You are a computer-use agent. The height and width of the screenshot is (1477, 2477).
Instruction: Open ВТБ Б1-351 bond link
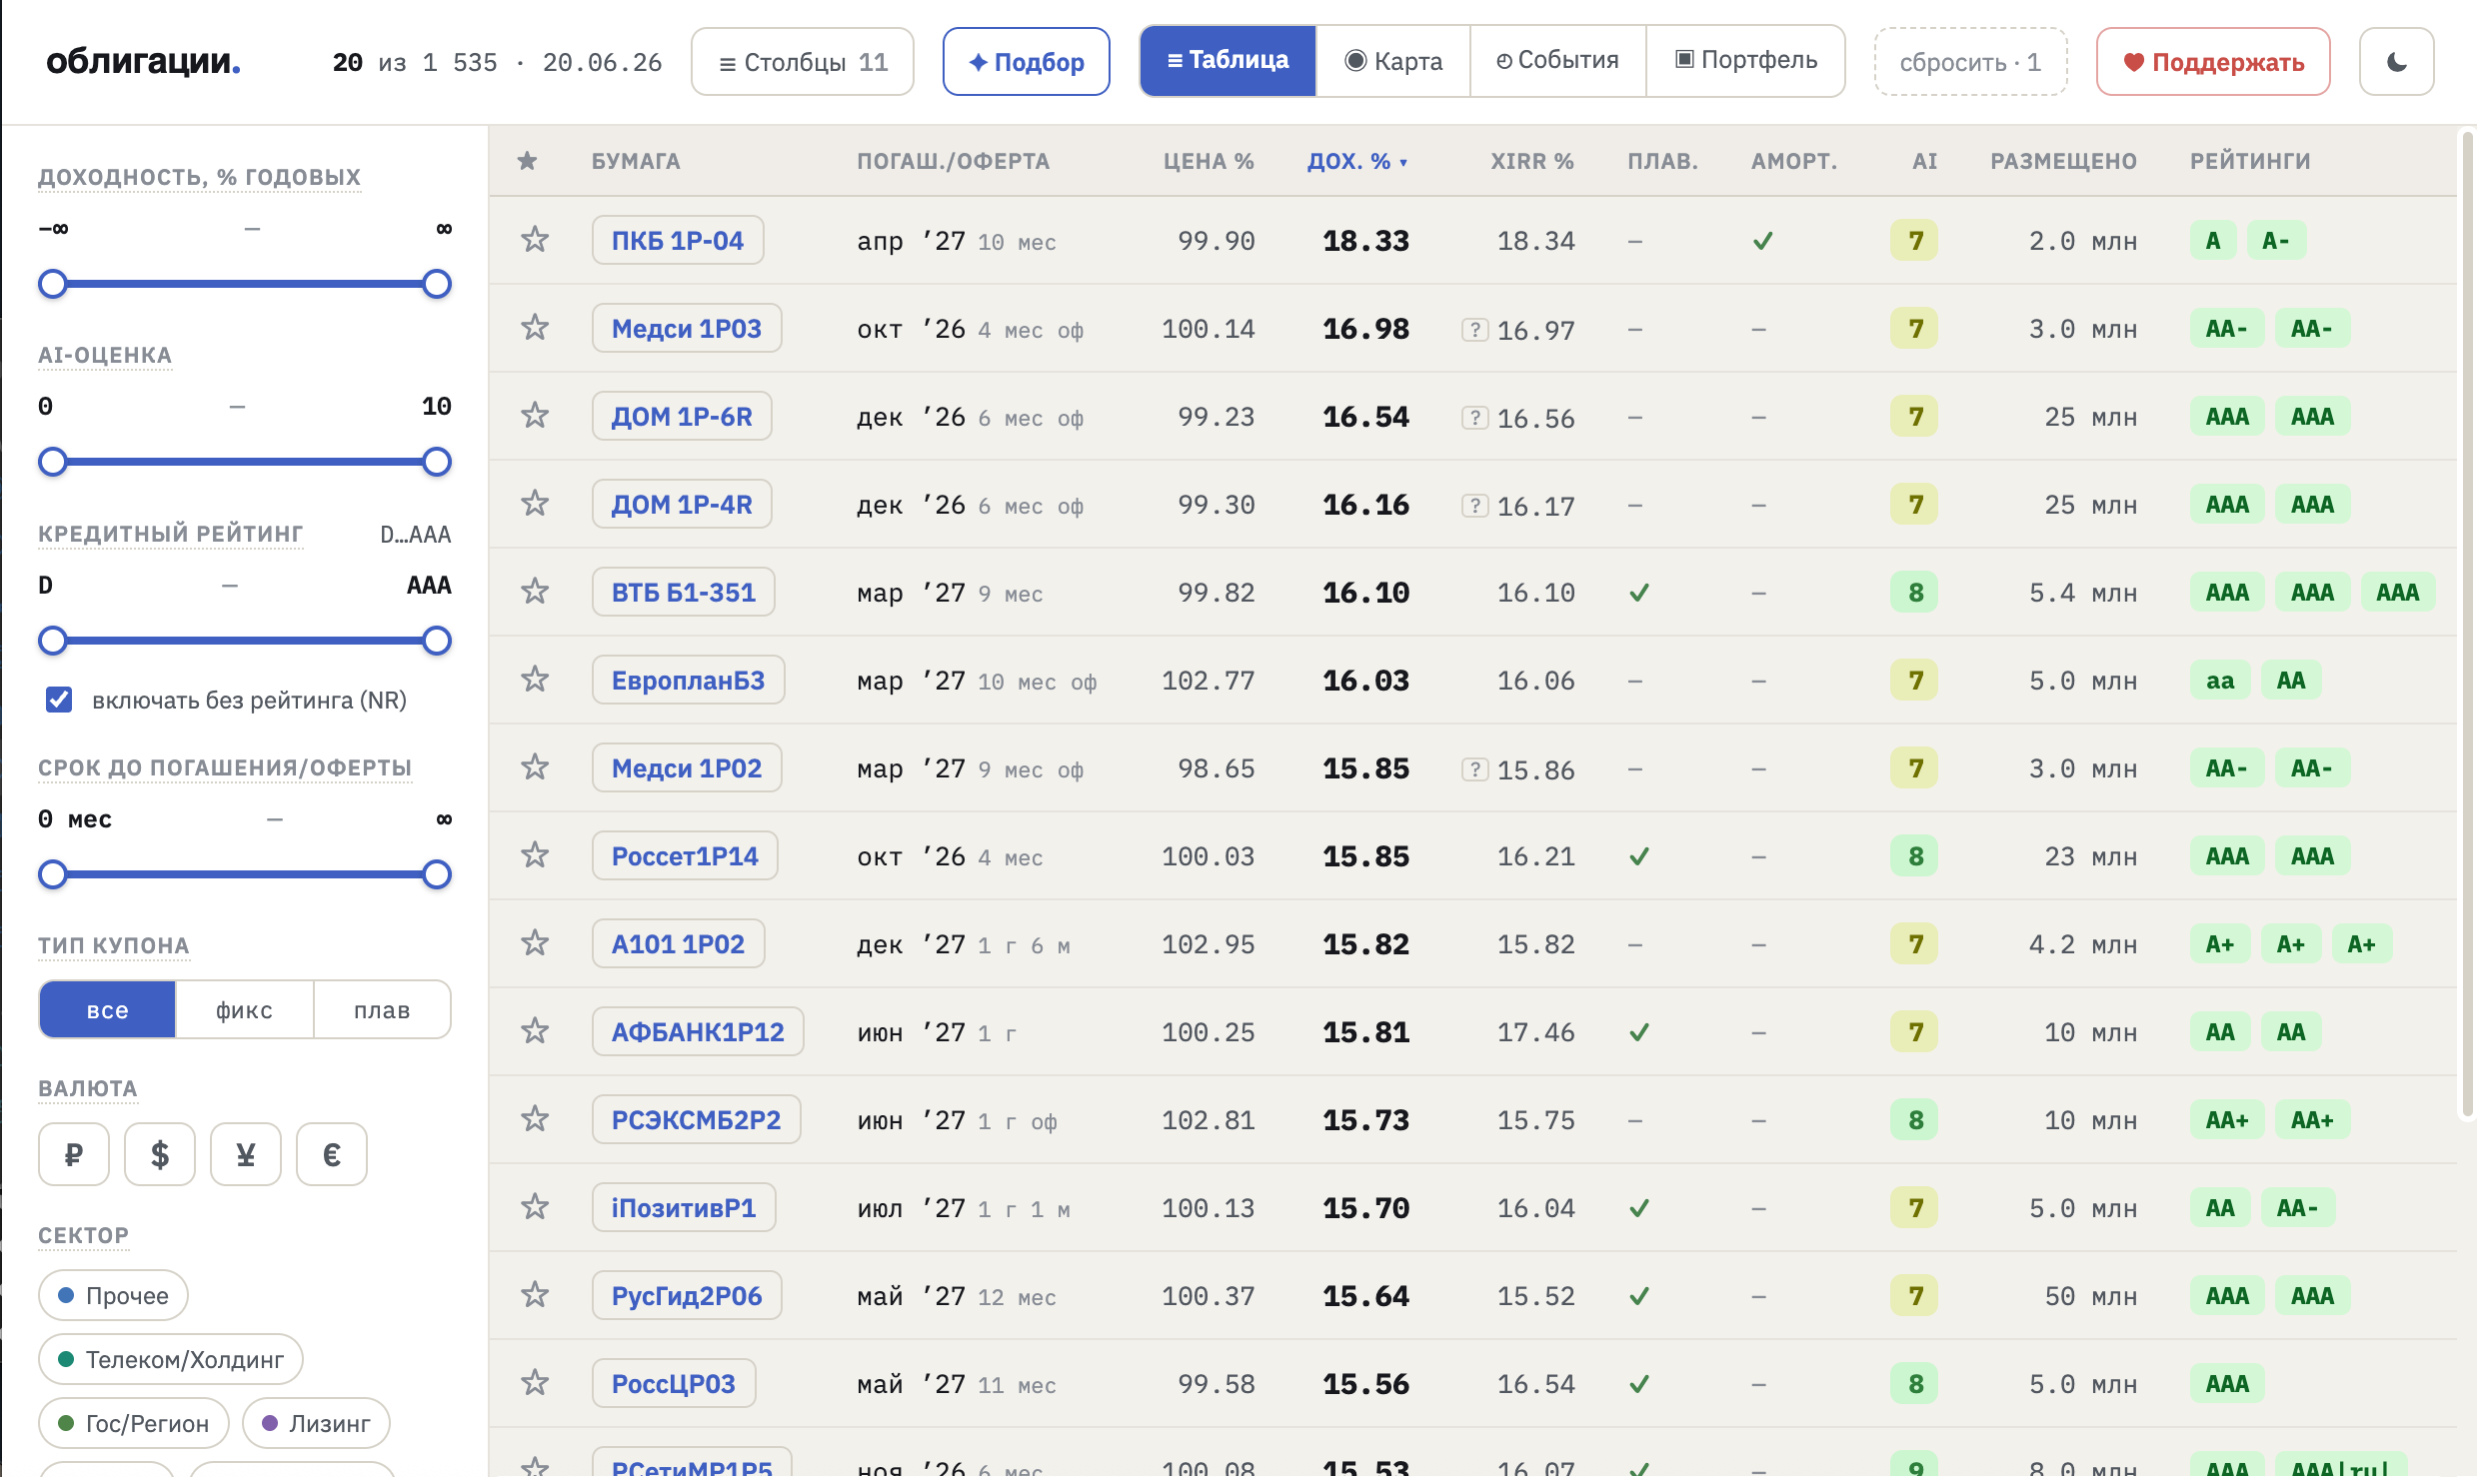tap(684, 592)
